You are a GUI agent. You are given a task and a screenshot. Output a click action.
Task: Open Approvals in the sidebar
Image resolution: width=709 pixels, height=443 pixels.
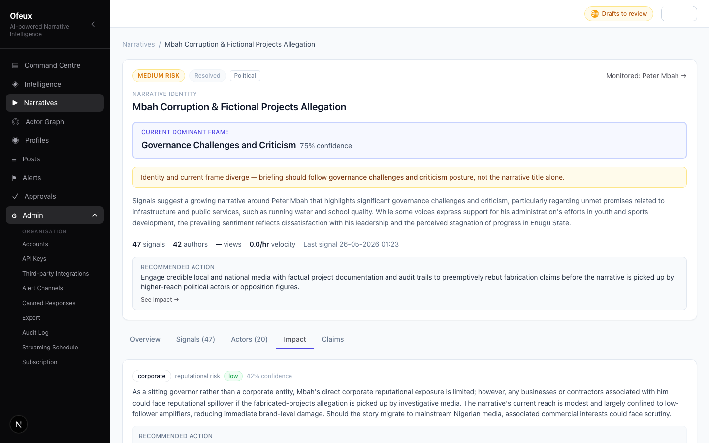(x=55, y=196)
